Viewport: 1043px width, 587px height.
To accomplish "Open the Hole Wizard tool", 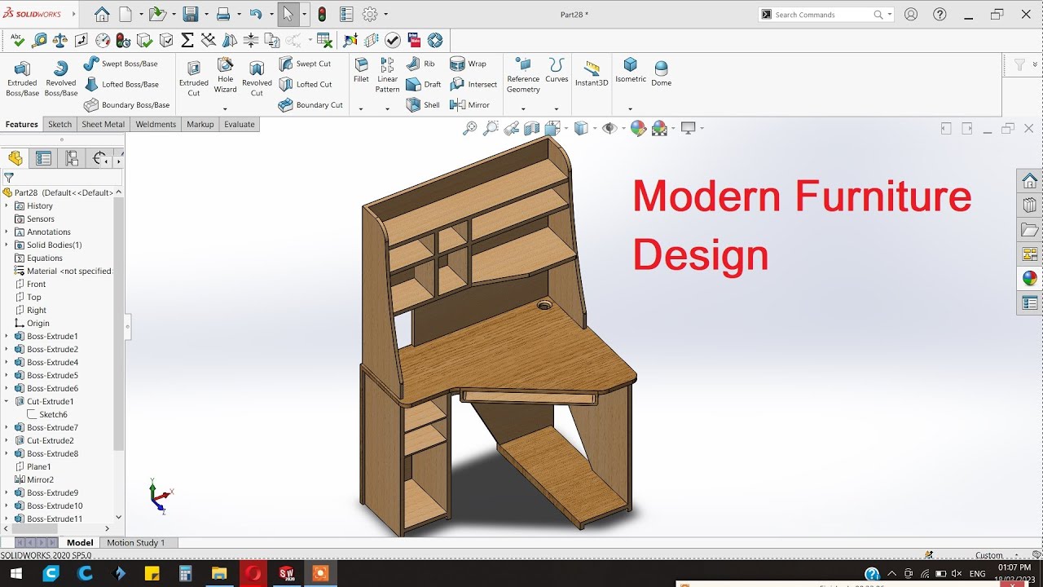I will [226, 76].
